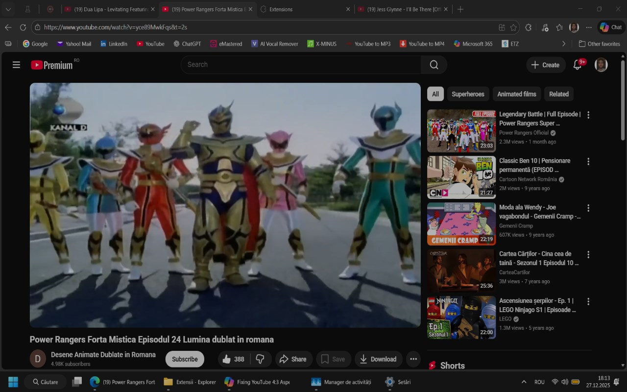The image size is (627, 392).
Task: Open Edge Settings and more menu
Action: tap(588, 27)
